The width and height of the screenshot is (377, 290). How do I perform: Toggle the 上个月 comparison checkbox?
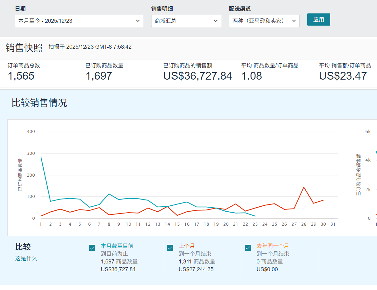pos(170,248)
